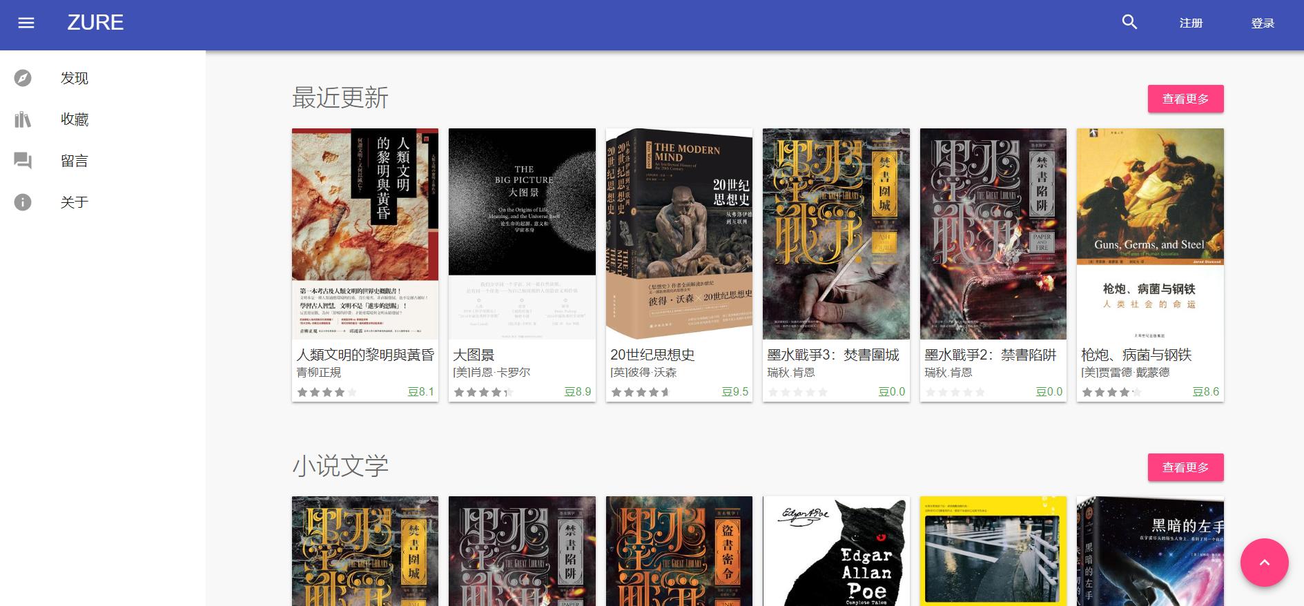Screen dimensions: 1304x606
Task: Click star rating of 20世纪思想史
Action: tap(641, 392)
